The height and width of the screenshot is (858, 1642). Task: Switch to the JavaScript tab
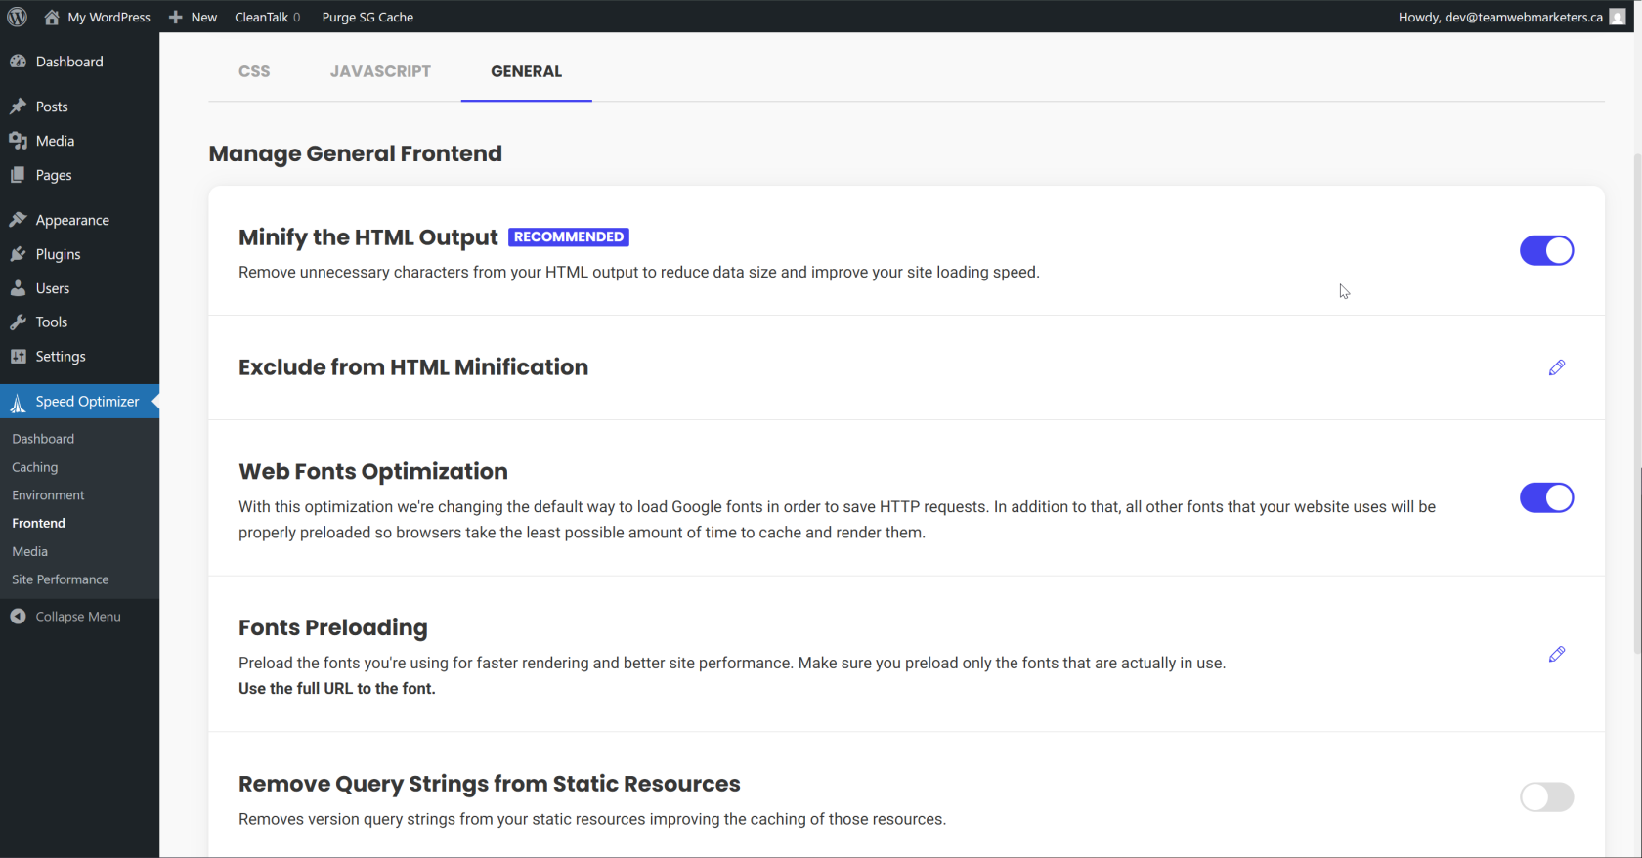tap(380, 71)
